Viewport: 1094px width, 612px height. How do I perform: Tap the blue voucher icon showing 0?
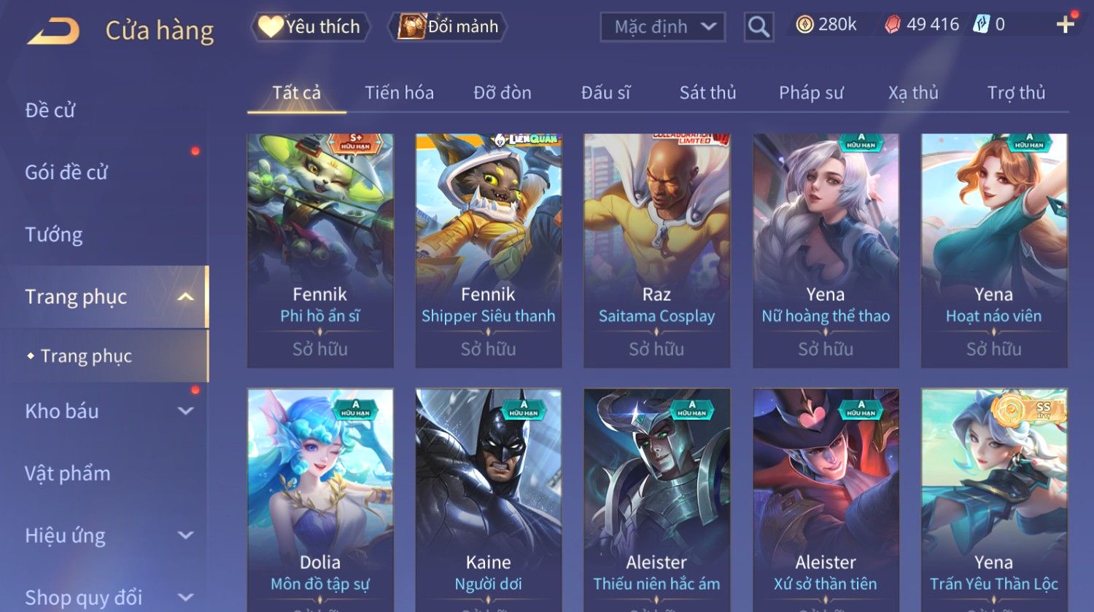(x=981, y=25)
